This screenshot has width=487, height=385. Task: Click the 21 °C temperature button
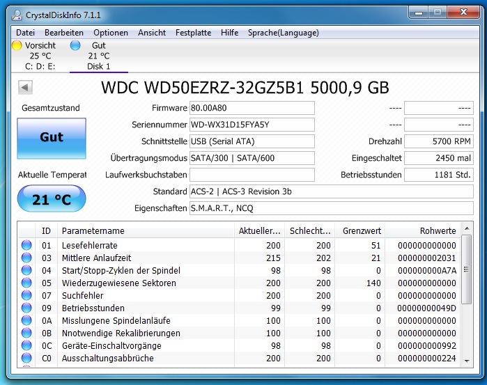click(52, 198)
